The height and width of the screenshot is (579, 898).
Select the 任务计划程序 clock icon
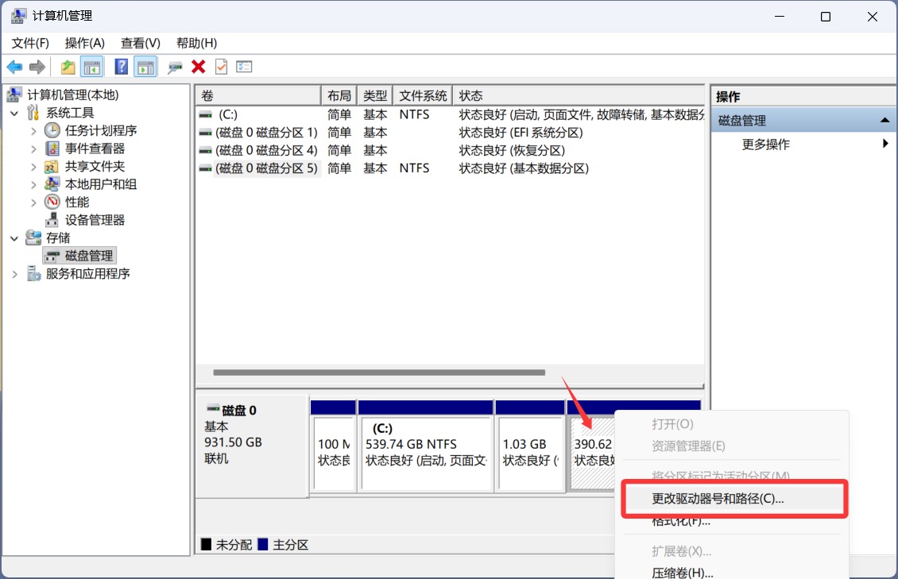(52, 130)
